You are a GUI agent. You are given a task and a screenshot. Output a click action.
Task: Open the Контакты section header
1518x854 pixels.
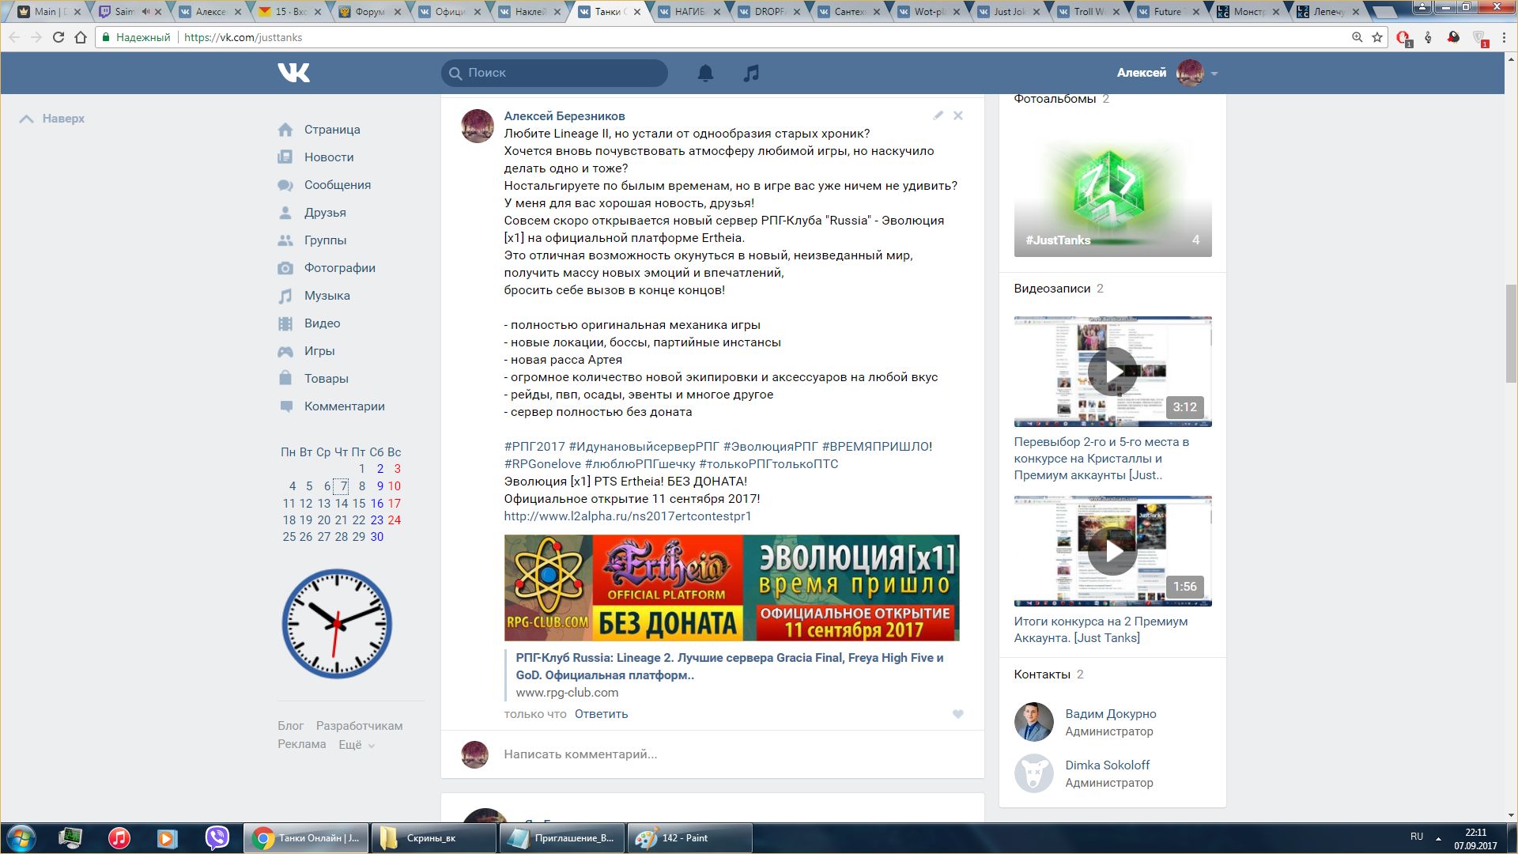click(1042, 675)
